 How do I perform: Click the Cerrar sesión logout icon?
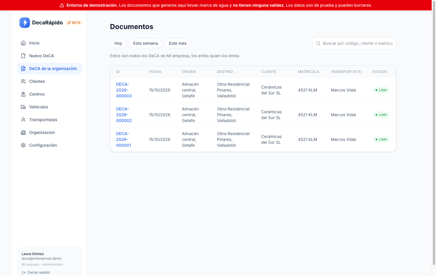[24, 273]
